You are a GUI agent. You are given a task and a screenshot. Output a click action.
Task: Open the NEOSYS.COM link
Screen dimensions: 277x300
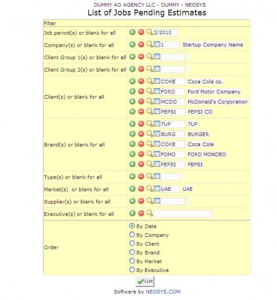tap(163, 292)
